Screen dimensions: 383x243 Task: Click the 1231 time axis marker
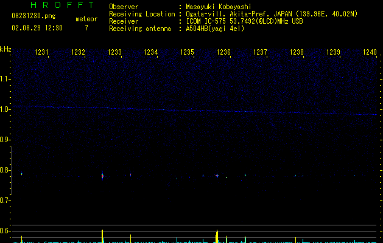(x=41, y=52)
